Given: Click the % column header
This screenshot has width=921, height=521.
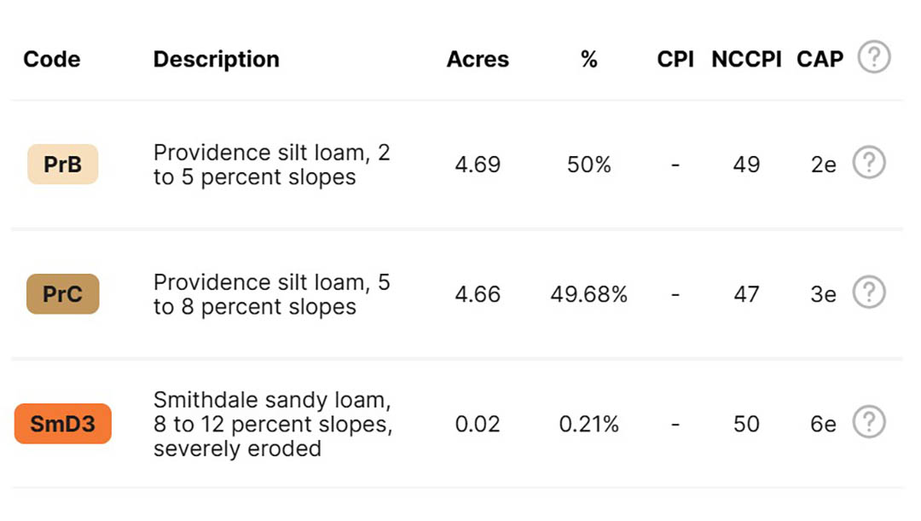Looking at the screenshot, I should click(588, 60).
